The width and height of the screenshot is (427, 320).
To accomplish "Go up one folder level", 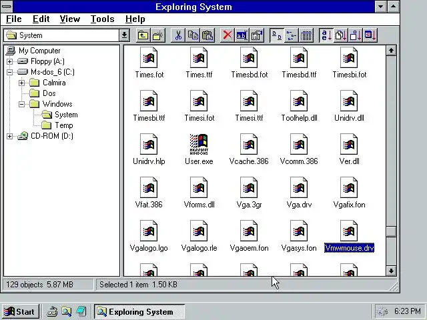I will (x=143, y=35).
